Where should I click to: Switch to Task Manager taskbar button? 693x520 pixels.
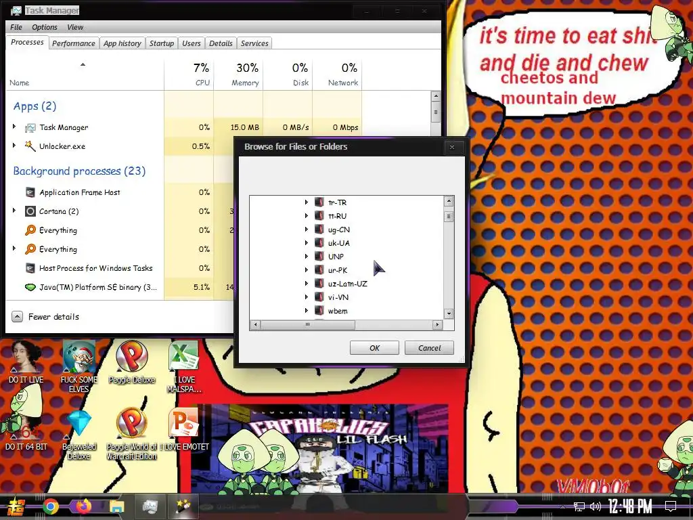tap(150, 506)
